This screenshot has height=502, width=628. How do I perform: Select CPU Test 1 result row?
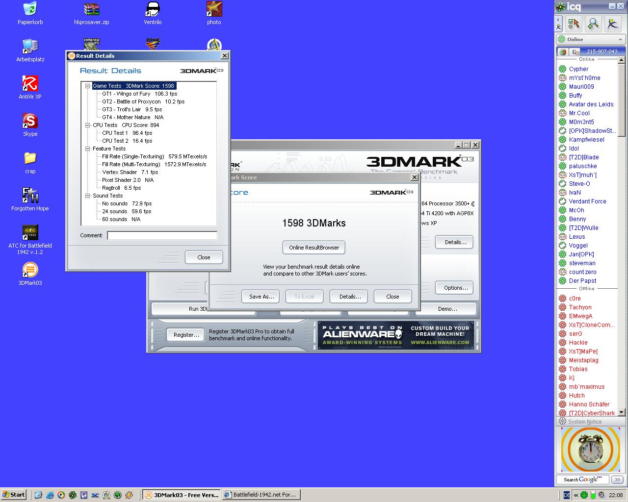127,133
